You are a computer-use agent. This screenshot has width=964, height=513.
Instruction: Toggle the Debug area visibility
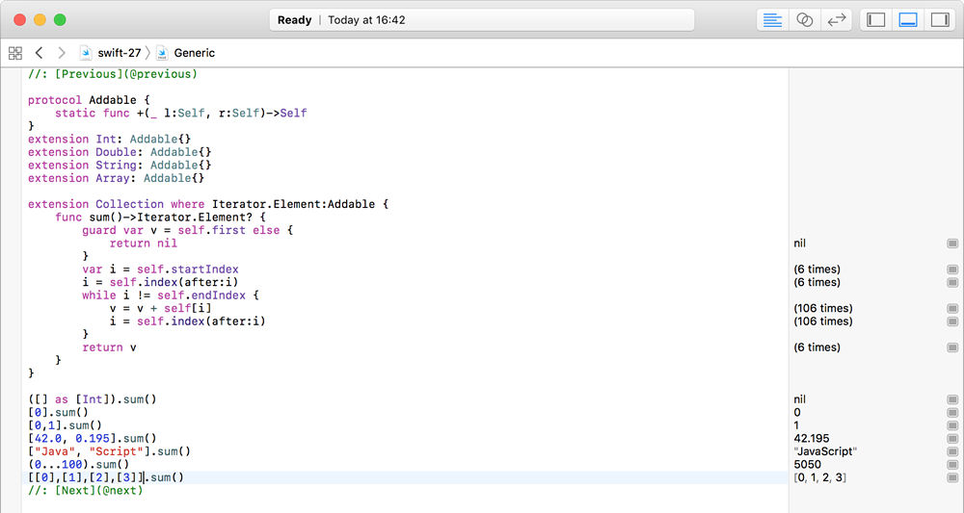(908, 20)
